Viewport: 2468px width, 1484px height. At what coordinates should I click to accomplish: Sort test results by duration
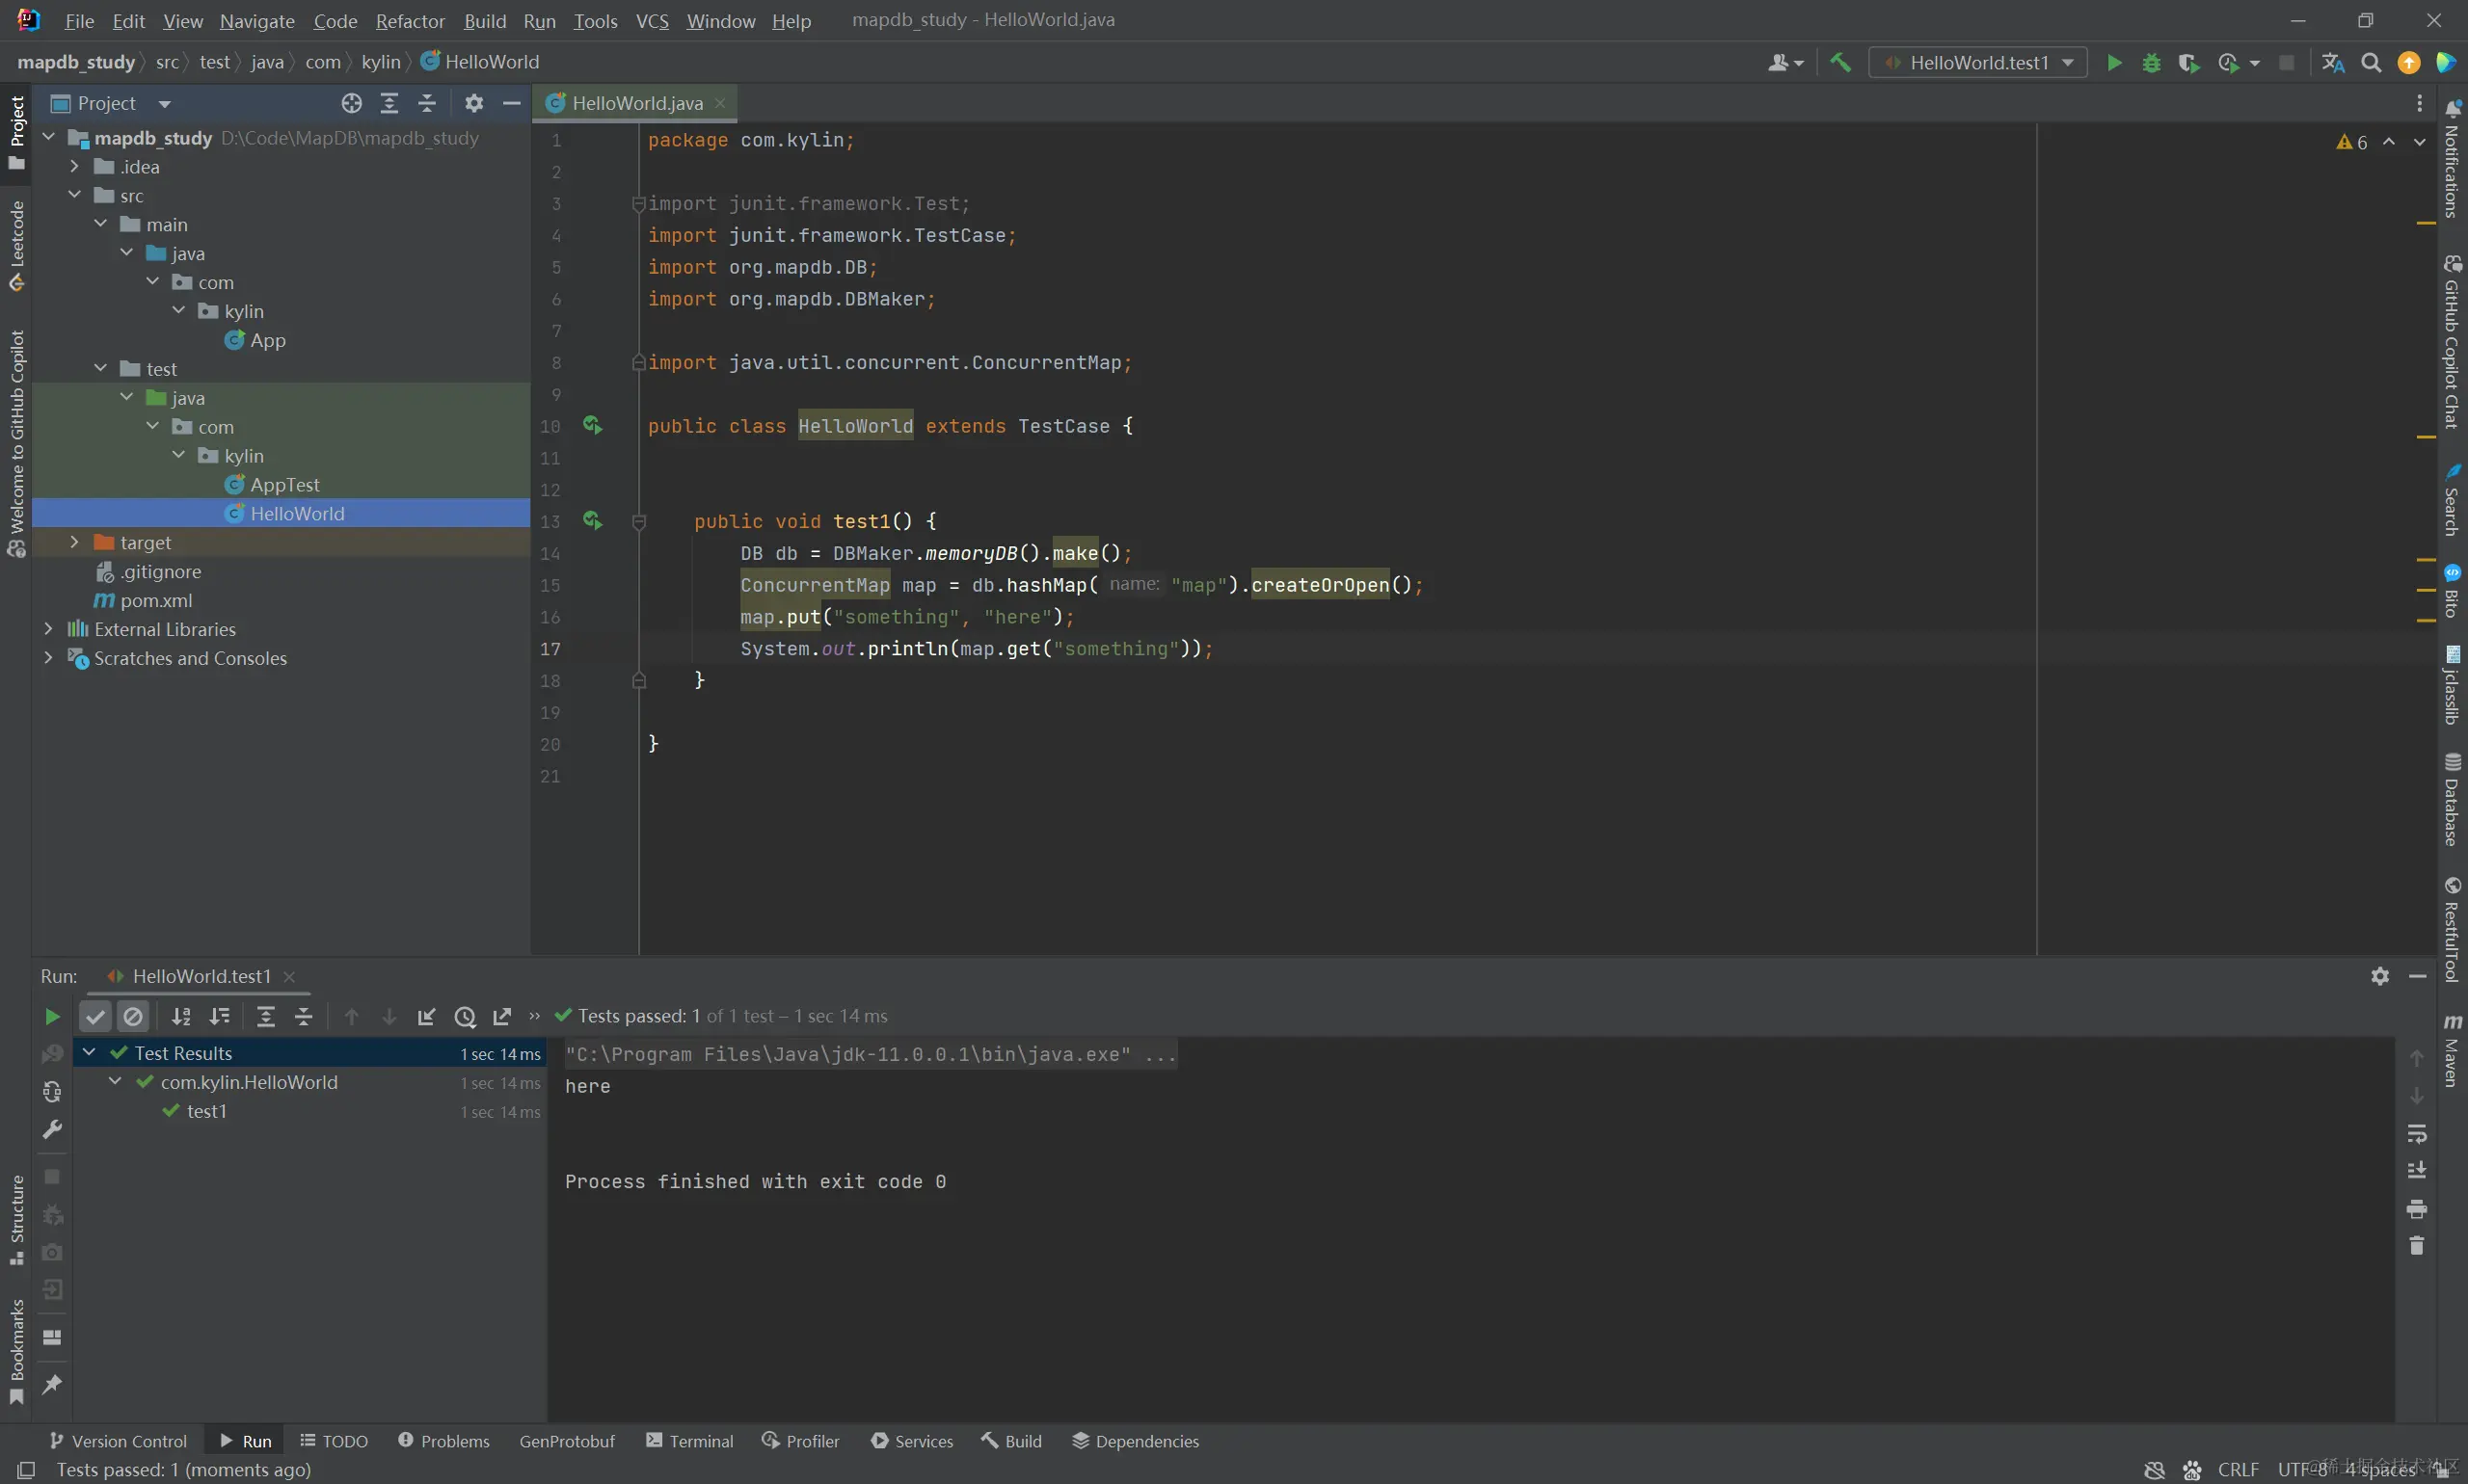[219, 1017]
